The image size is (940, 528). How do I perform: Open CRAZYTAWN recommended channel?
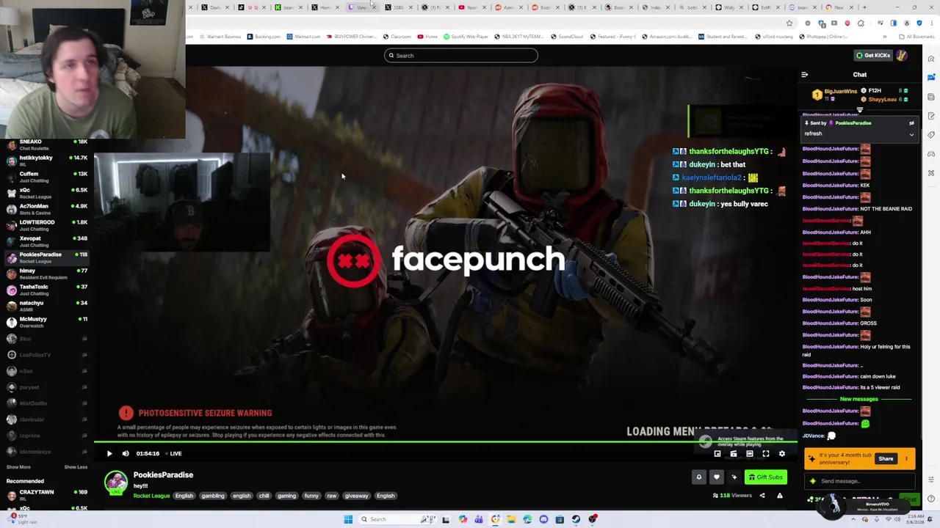[x=46, y=495]
